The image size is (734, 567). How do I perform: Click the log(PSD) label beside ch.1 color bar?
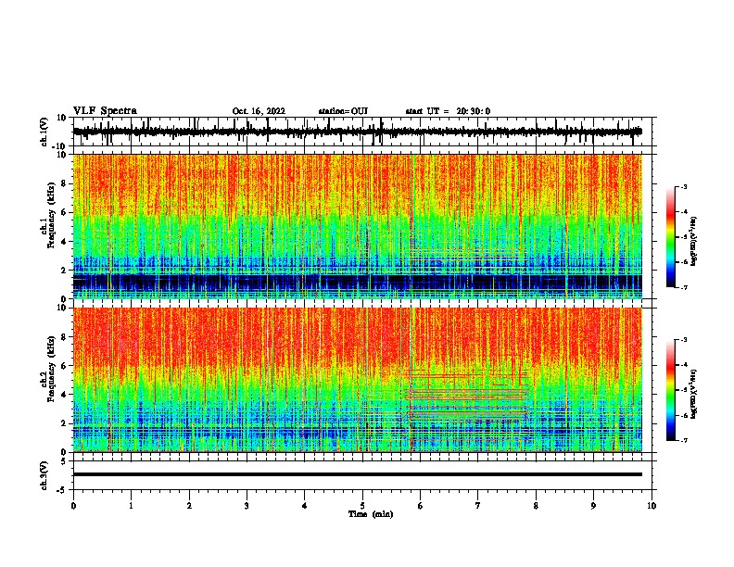(x=693, y=242)
